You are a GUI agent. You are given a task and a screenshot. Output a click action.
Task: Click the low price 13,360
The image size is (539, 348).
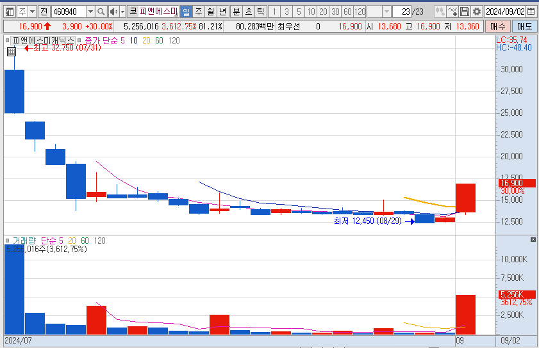[x=467, y=26]
